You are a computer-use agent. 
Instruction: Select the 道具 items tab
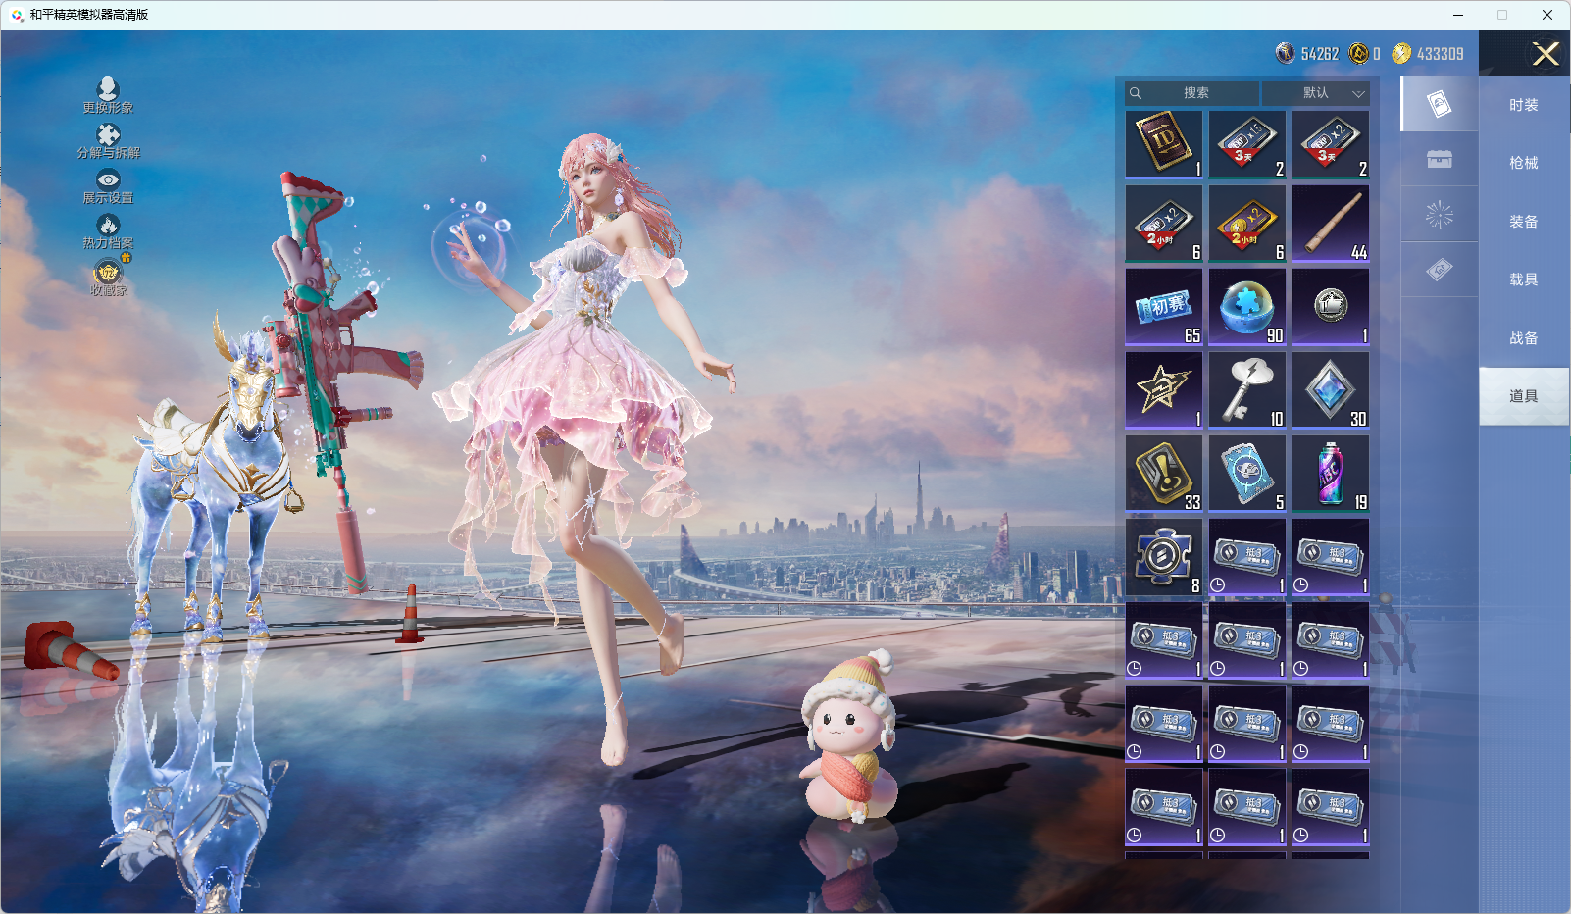pos(1524,396)
